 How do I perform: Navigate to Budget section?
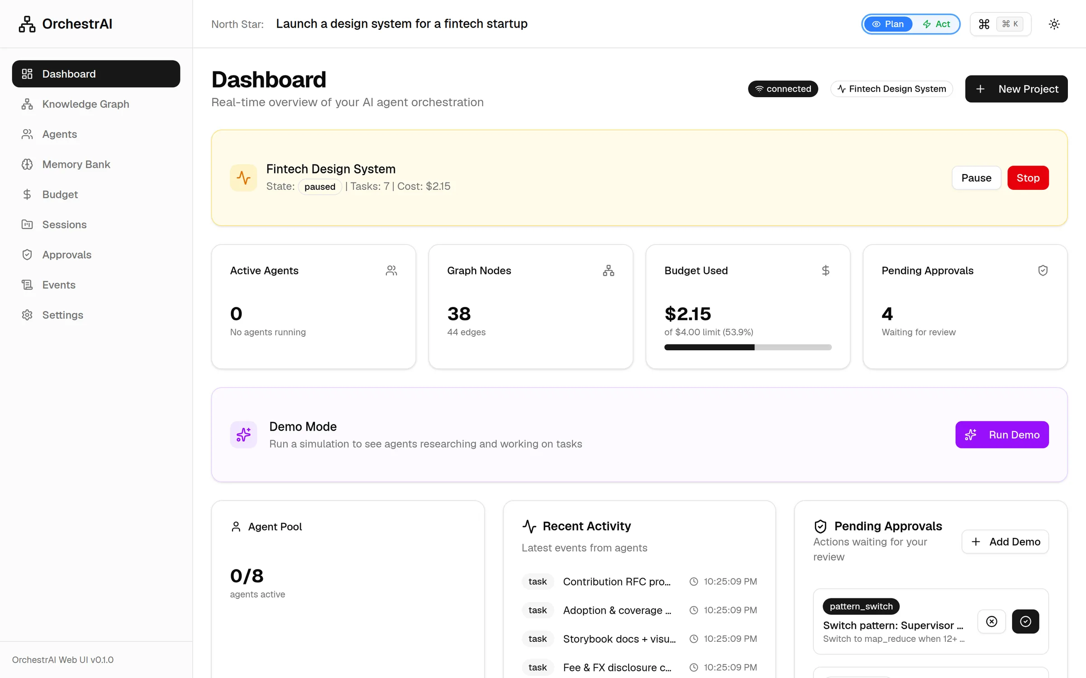pyautogui.click(x=96, y=194)
